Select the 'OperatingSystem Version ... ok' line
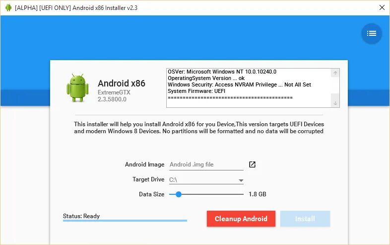Image resolution: width=390 pixels, height=245 pixels. [x=206, y=78]
